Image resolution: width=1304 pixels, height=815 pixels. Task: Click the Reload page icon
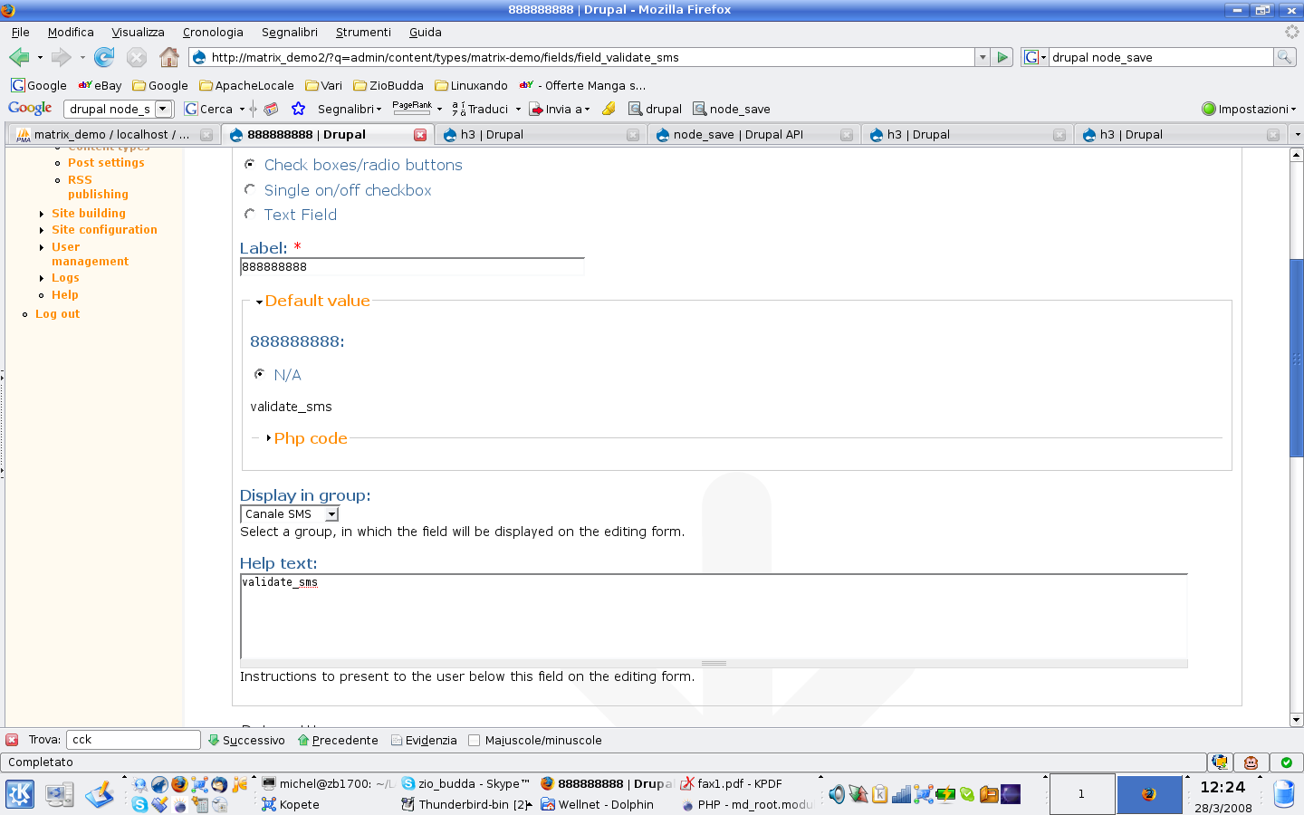(104, 57)
